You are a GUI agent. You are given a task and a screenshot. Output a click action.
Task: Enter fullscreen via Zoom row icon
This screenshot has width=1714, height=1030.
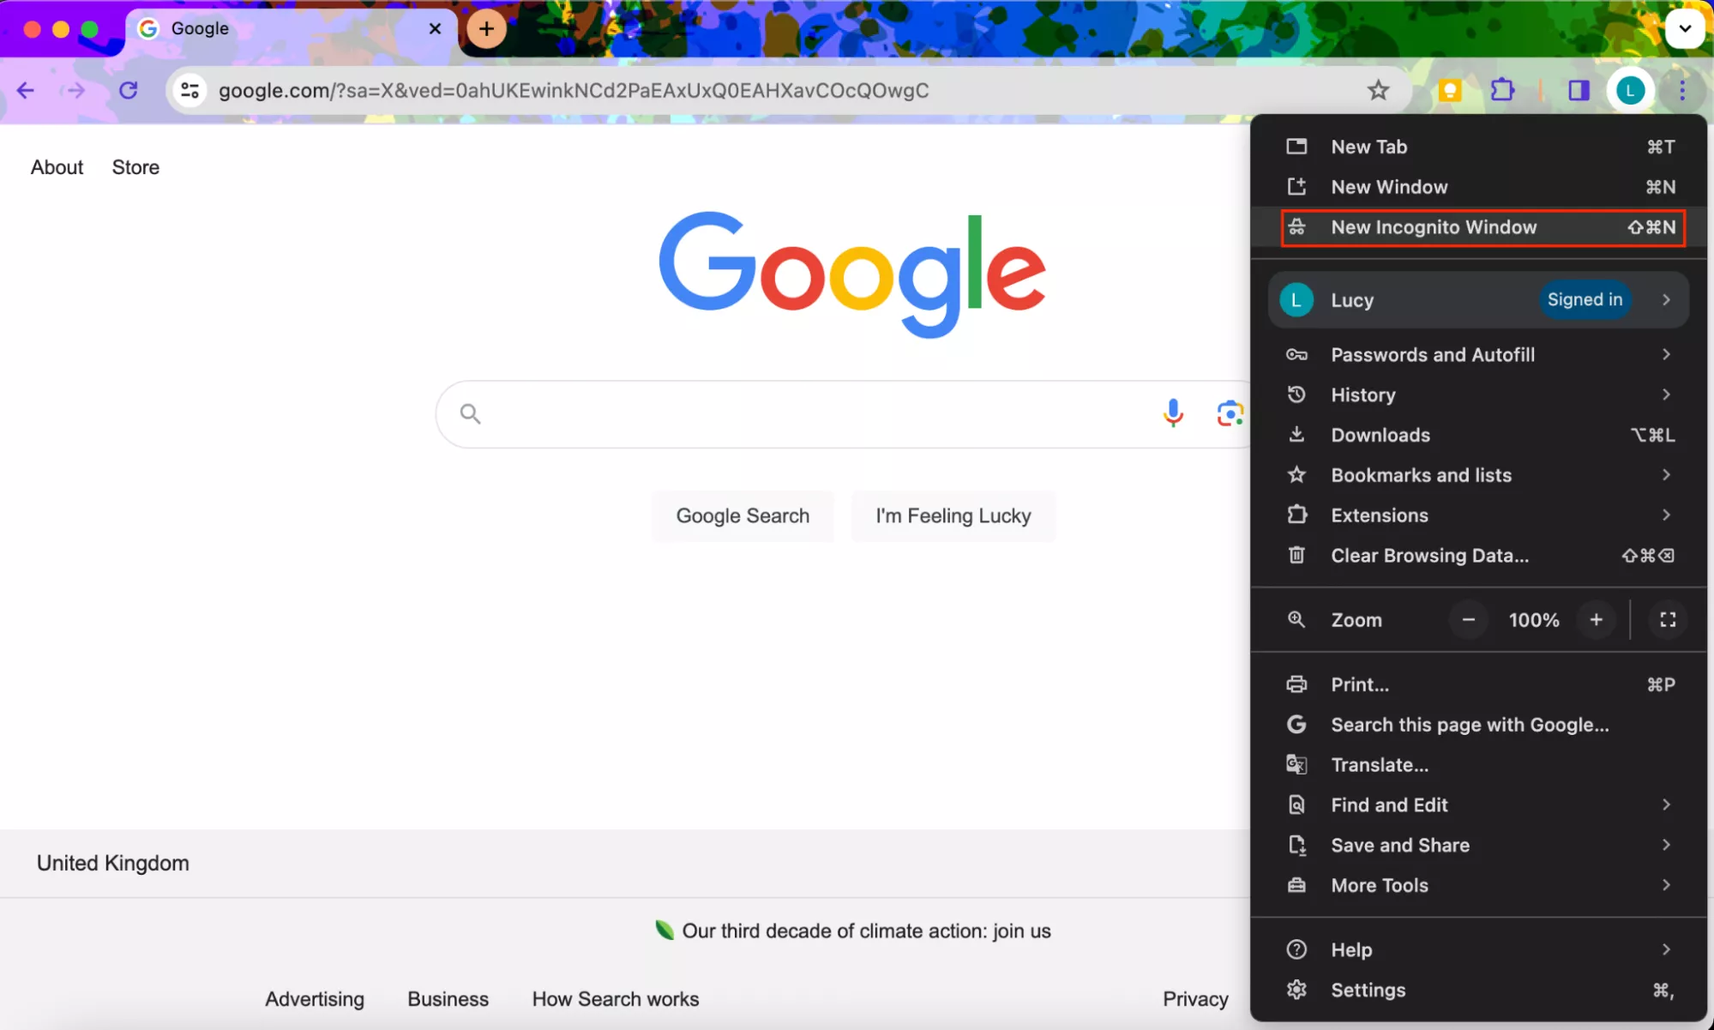1667,619
